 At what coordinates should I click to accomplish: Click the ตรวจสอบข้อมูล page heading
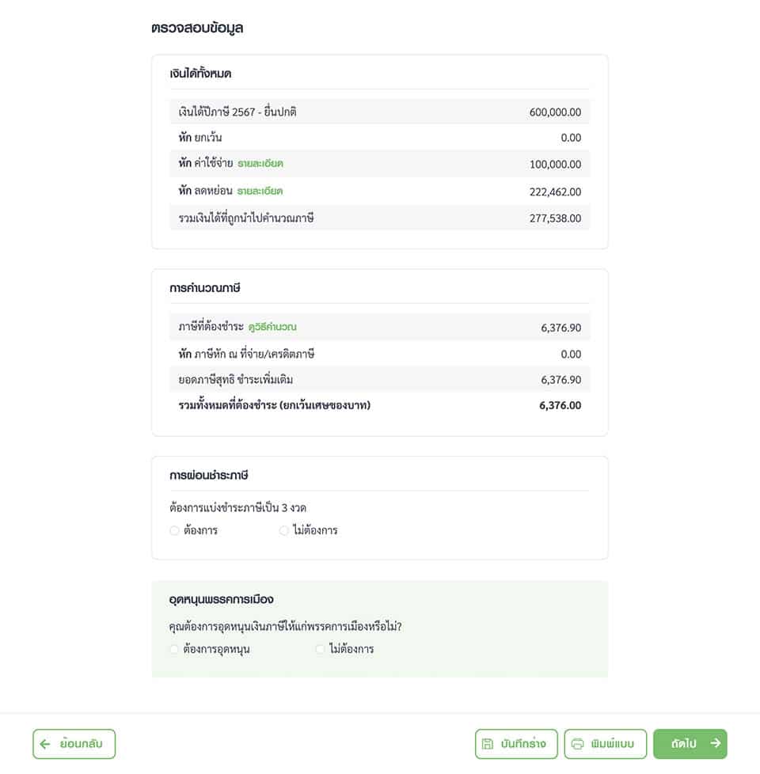[x=197, y=28]
